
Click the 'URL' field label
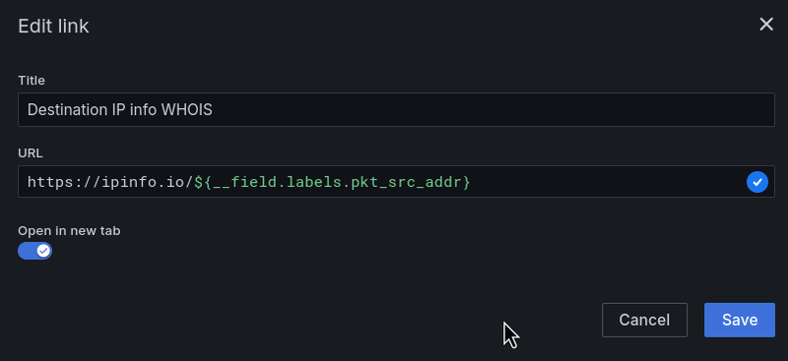point(31,153)
